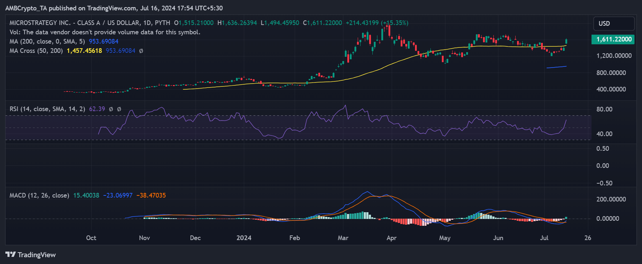The image size is (642, 264).
Task: Click the 1,200.00000 price axis label
Action: [x=614, y=56]
